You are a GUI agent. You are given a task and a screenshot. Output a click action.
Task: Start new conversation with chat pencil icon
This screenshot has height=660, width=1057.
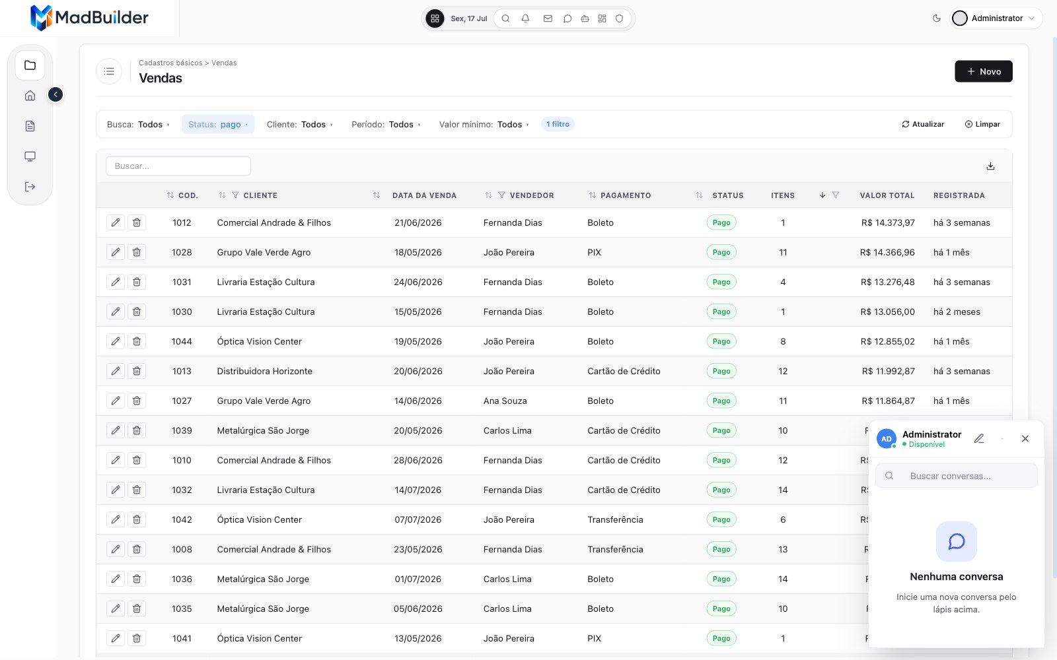[979, 438]
